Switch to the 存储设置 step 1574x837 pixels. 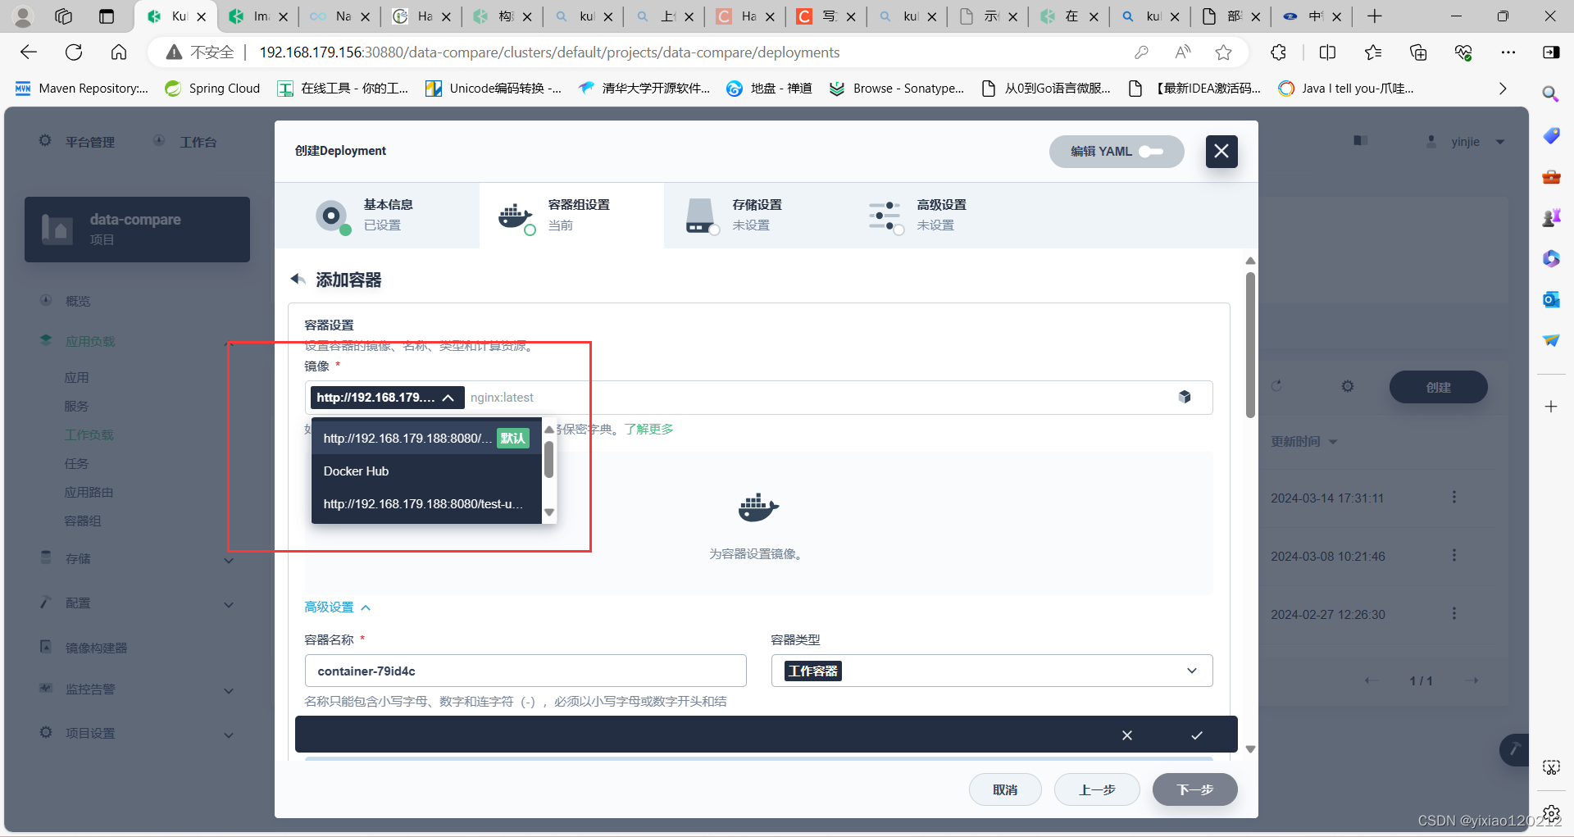pyautogui.click(x=756, y=215)
